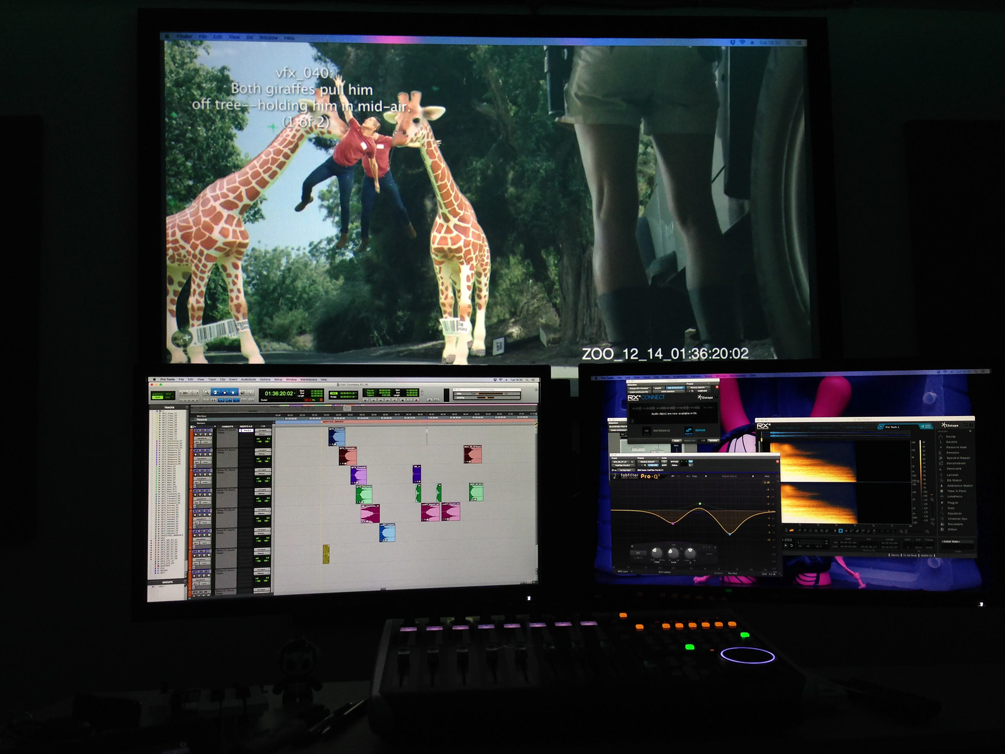1005x754 pixels.
Task: Click the Denoise module icon in RX
Action: pyautogui.click(x=942, y=452)
